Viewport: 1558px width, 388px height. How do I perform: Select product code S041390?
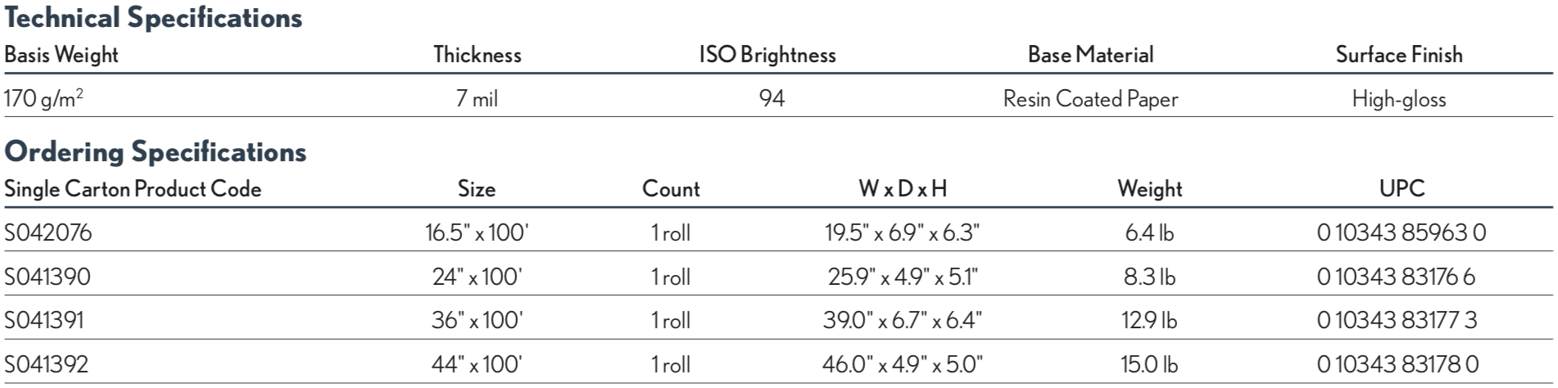[x=47, y=277]
